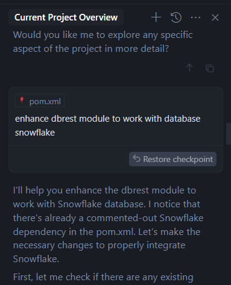Click the red Maven icon beside pom.xml
Viewport: 231px width, 285px height.
(x=22, y=100)
